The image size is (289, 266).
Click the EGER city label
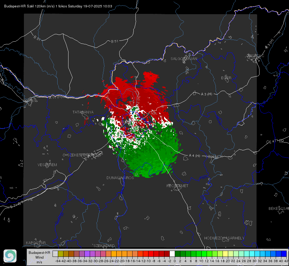pos(226,78)
